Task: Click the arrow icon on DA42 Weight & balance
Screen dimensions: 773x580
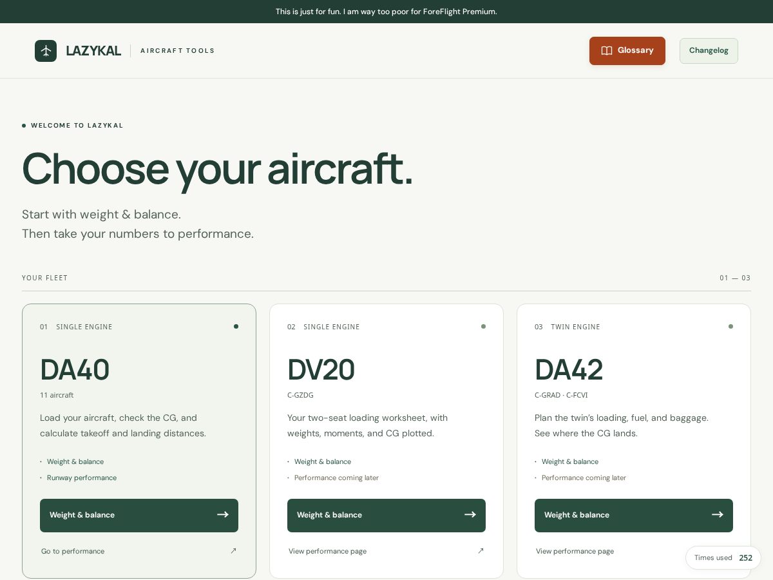Action: pos(718,515)
